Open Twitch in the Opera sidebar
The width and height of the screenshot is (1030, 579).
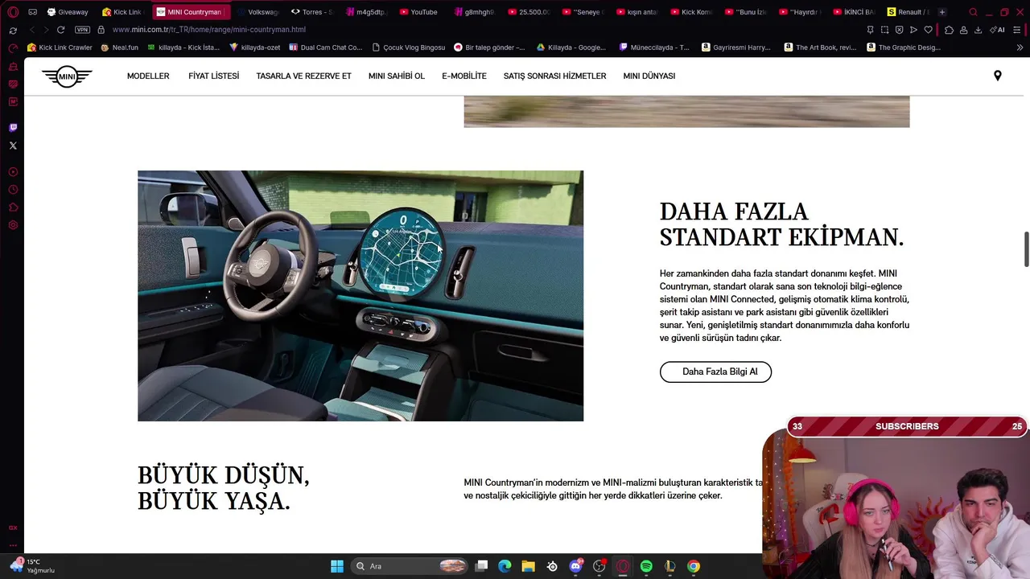pos(13,128)
